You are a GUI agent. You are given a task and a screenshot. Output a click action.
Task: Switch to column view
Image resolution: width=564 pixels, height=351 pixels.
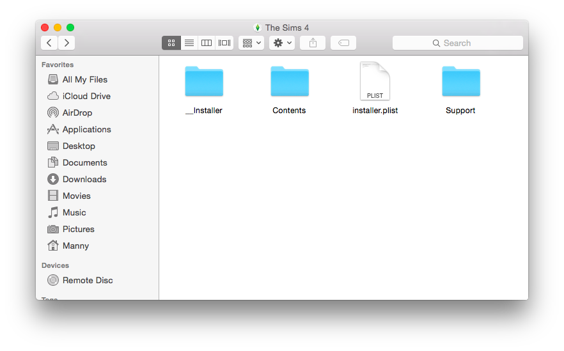tap(207, 43)
